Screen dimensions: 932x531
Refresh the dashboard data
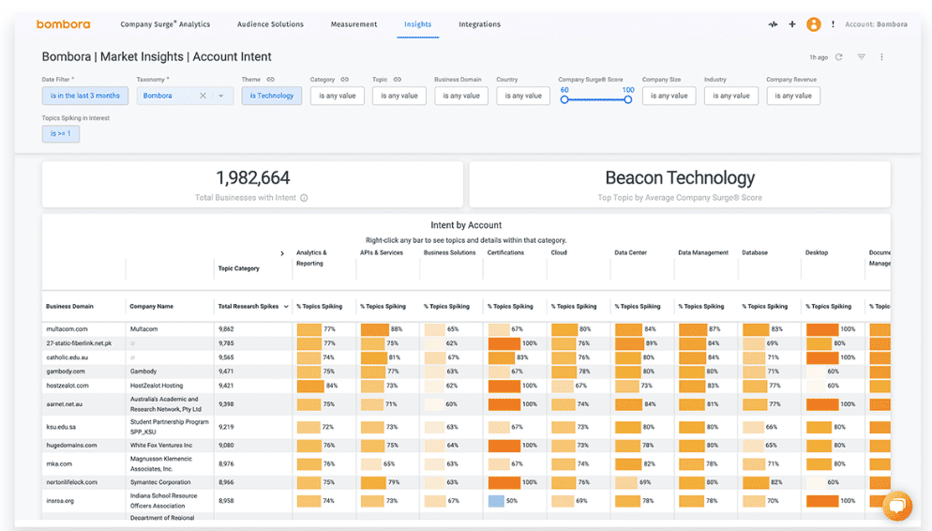[839, 57]
